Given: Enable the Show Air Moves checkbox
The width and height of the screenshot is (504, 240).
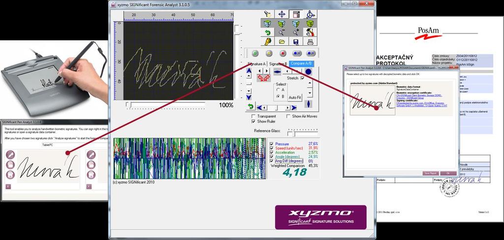Looking at the screenshot, I should coord(288,116).
